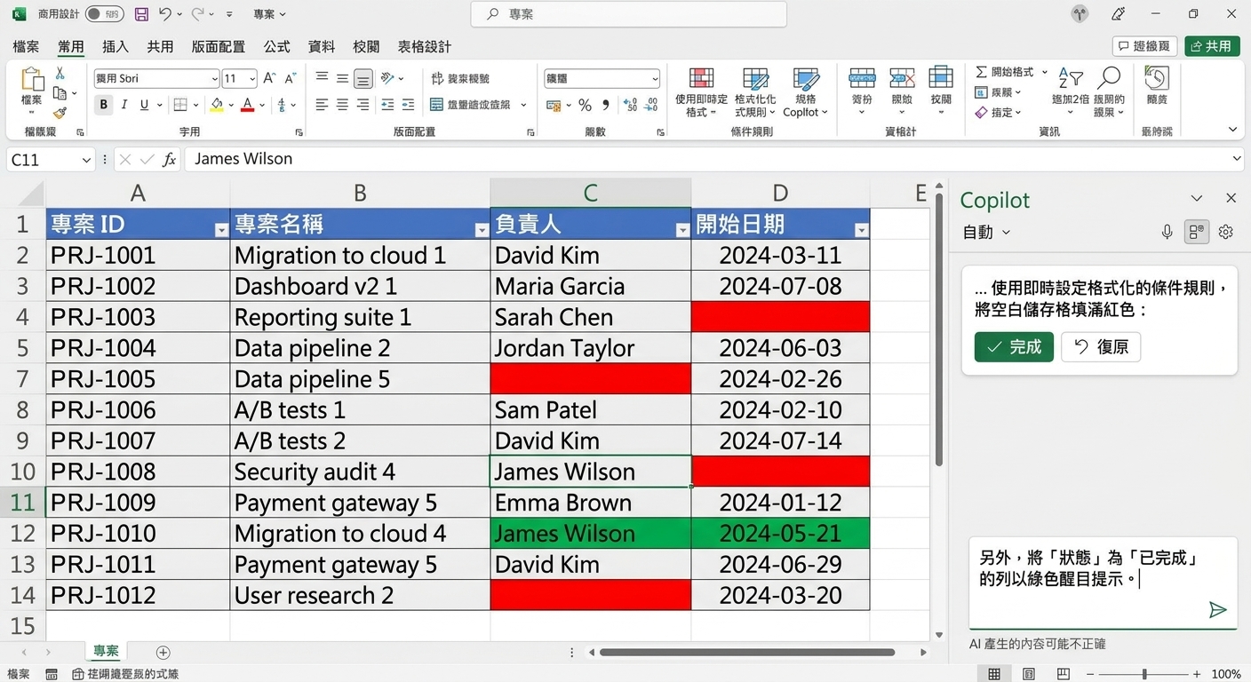Toggle Italic formatting
The image size is (1251, 682).
[124, 105]
